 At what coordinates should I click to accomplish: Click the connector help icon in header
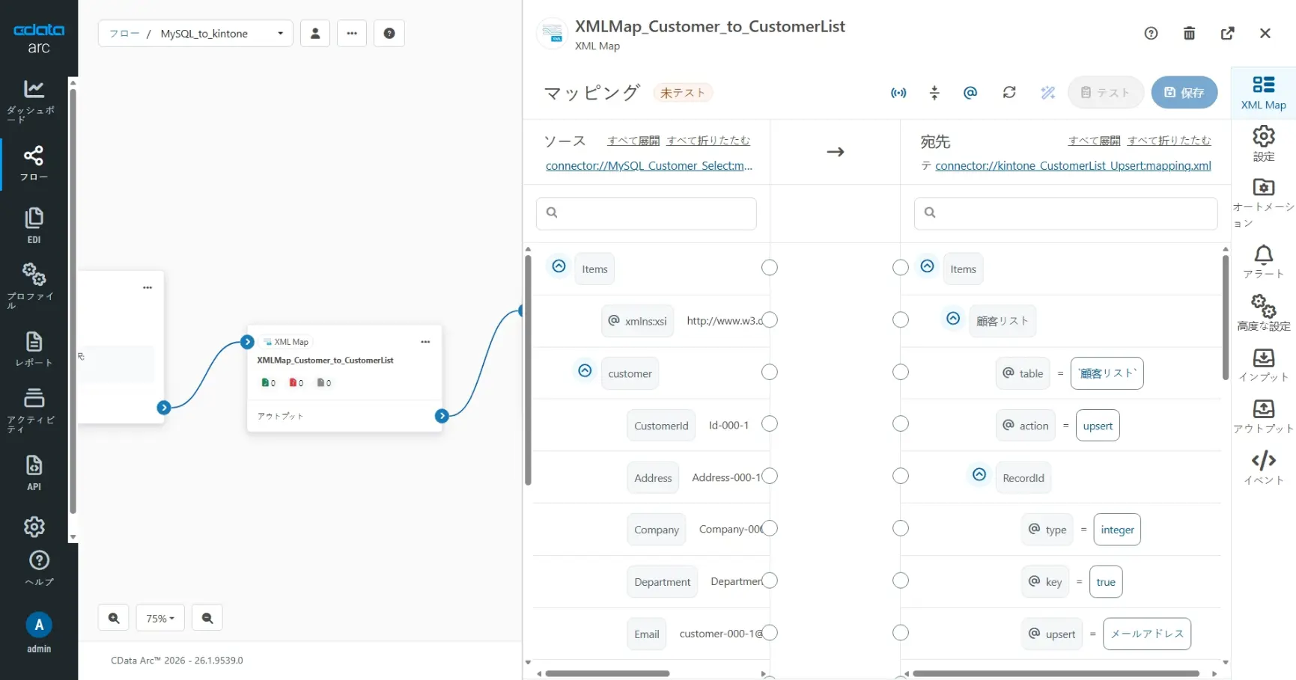pyautogui.click(x=1152, y=33)
